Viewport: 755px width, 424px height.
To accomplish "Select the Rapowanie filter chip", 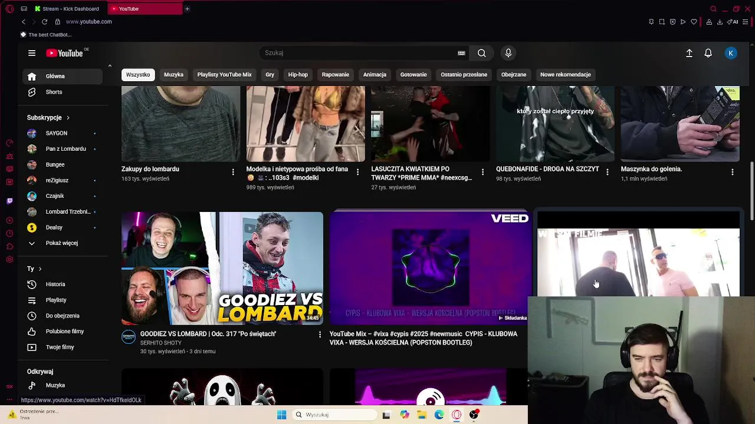I will (x=336, y=75).
